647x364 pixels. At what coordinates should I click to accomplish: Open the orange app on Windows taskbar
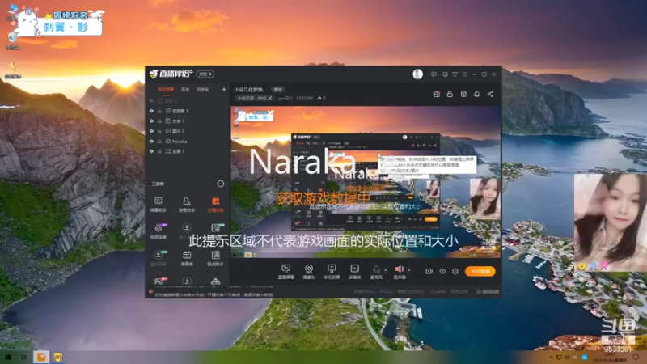tap(41, 357)
